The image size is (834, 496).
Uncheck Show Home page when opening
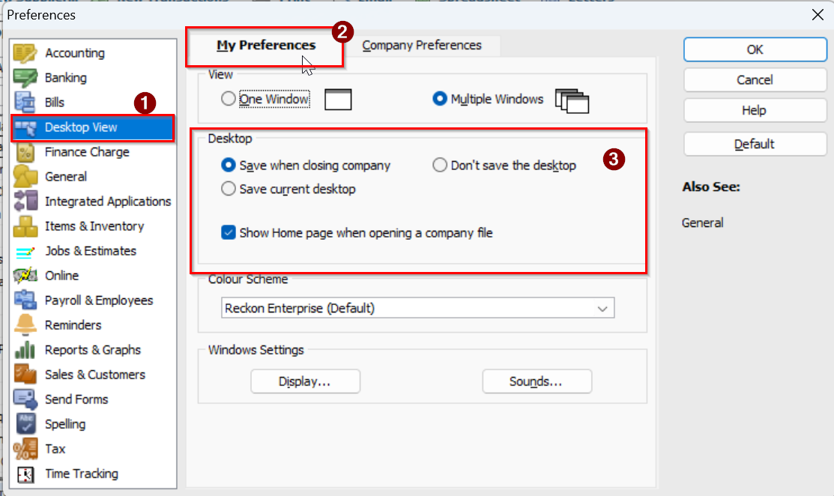pyautogui.click(x=229, y=233)
